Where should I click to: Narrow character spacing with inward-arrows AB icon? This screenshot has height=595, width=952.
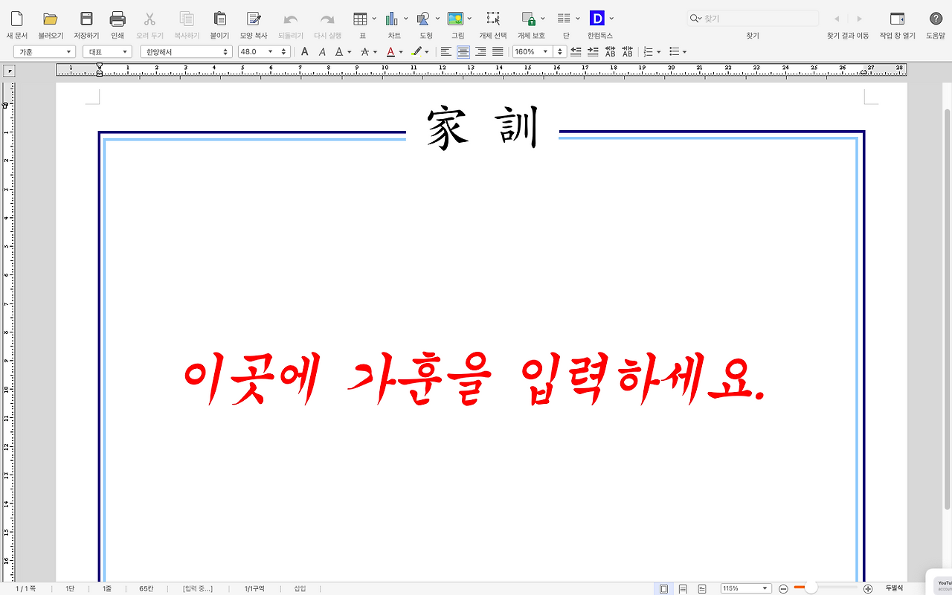[627, 52]
